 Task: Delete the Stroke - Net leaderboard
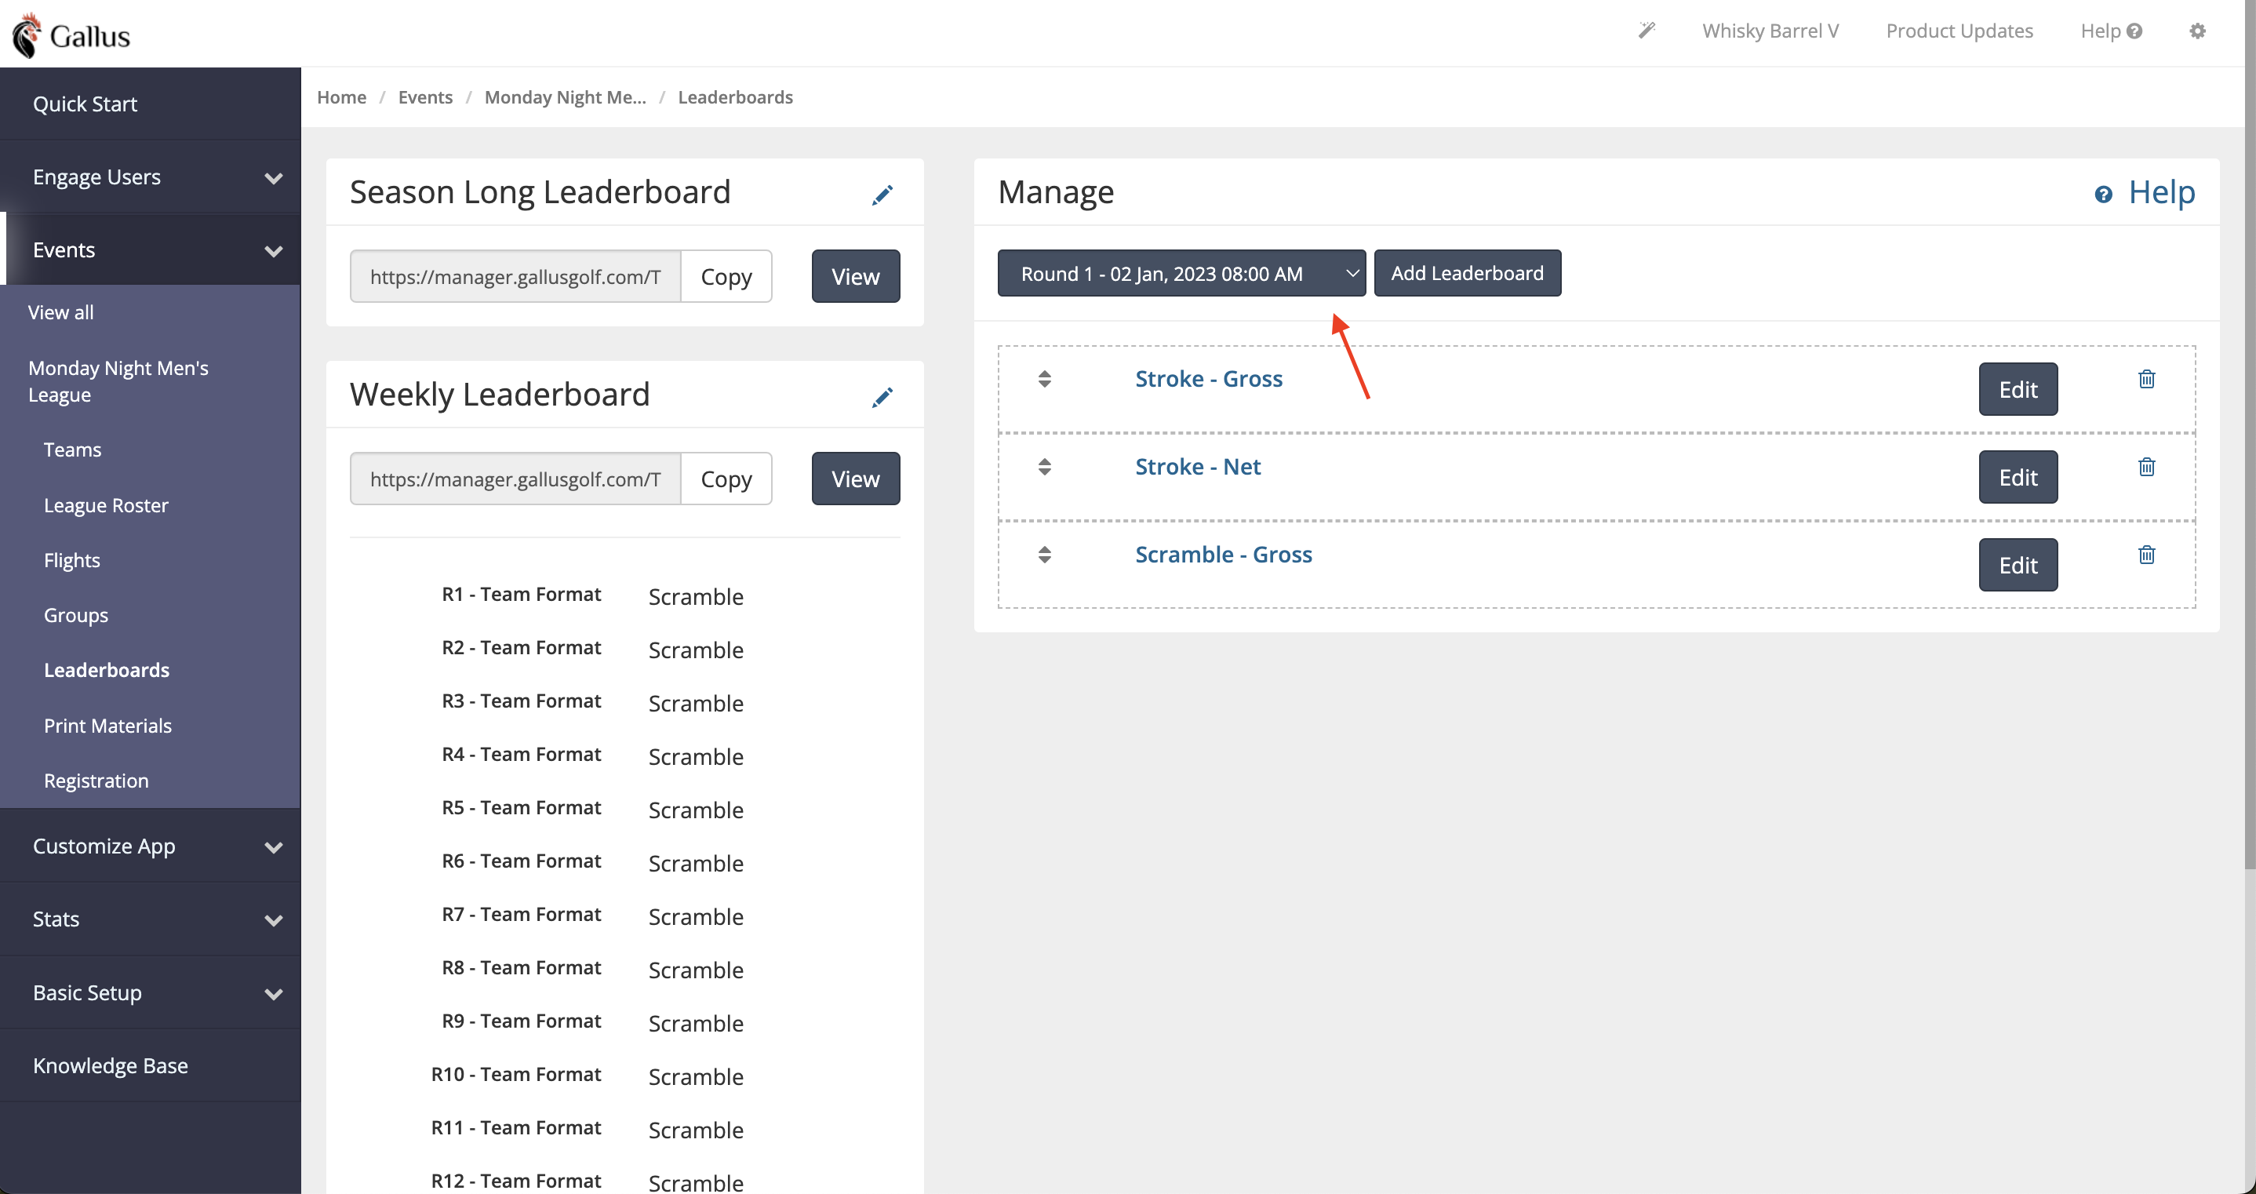pos(2146,467)
